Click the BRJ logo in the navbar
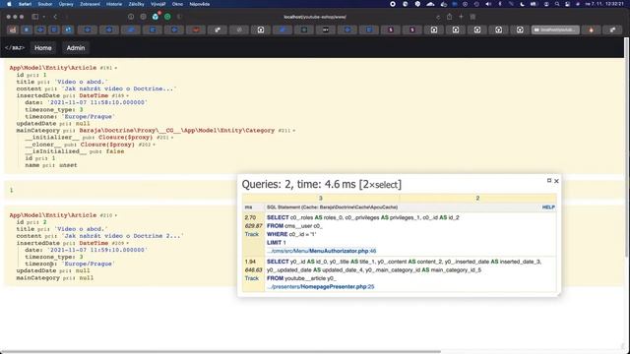 [15, 48]
